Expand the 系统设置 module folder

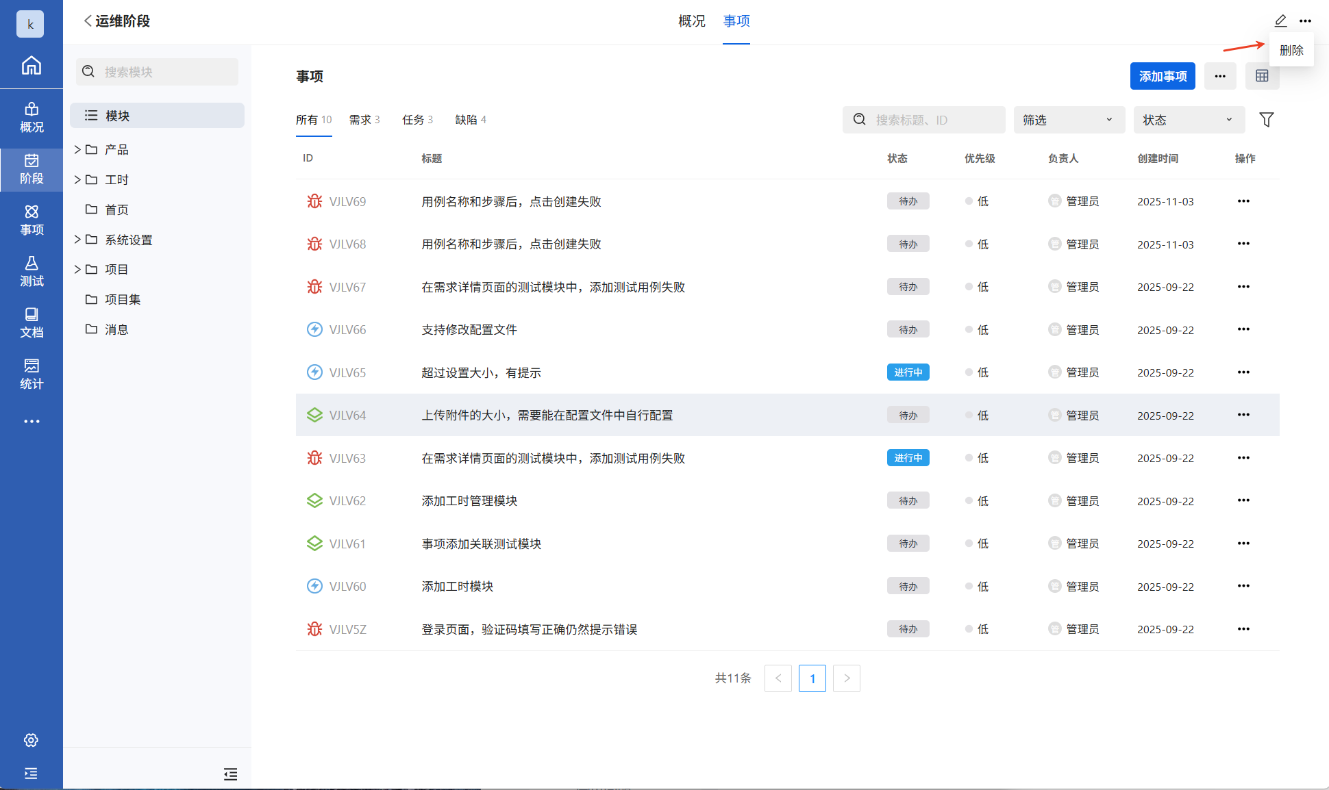(x=77, y=240)
